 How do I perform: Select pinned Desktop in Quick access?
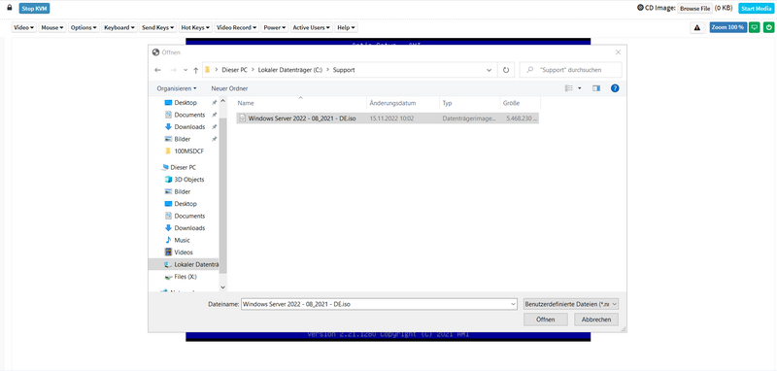point(186,103)
